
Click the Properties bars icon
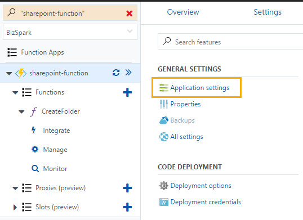point(164,104)
